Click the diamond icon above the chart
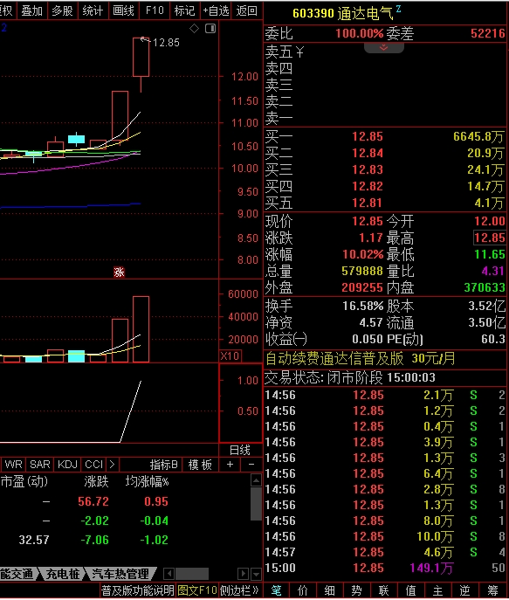 pyautogui.click(x=195, y=28)
